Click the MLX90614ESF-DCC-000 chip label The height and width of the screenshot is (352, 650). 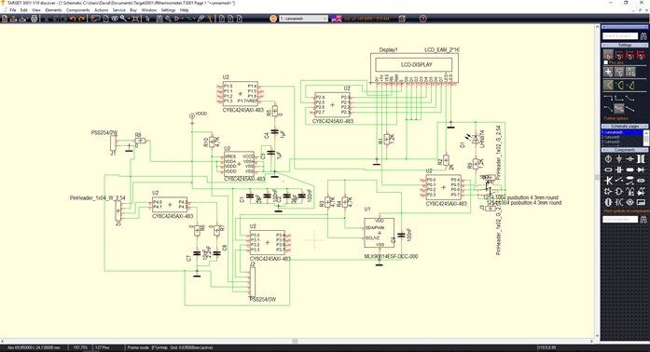tap(391, 256)
